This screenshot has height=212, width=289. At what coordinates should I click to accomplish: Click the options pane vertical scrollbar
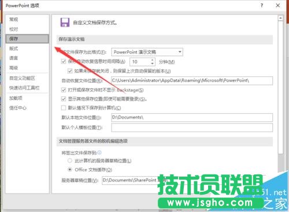[280, 88]
